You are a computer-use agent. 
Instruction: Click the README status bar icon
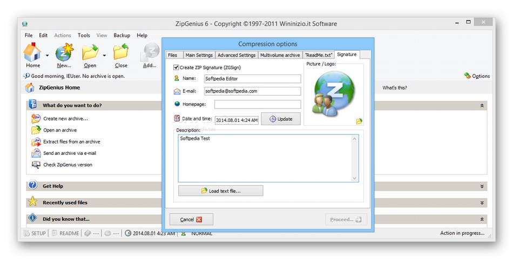55,233
